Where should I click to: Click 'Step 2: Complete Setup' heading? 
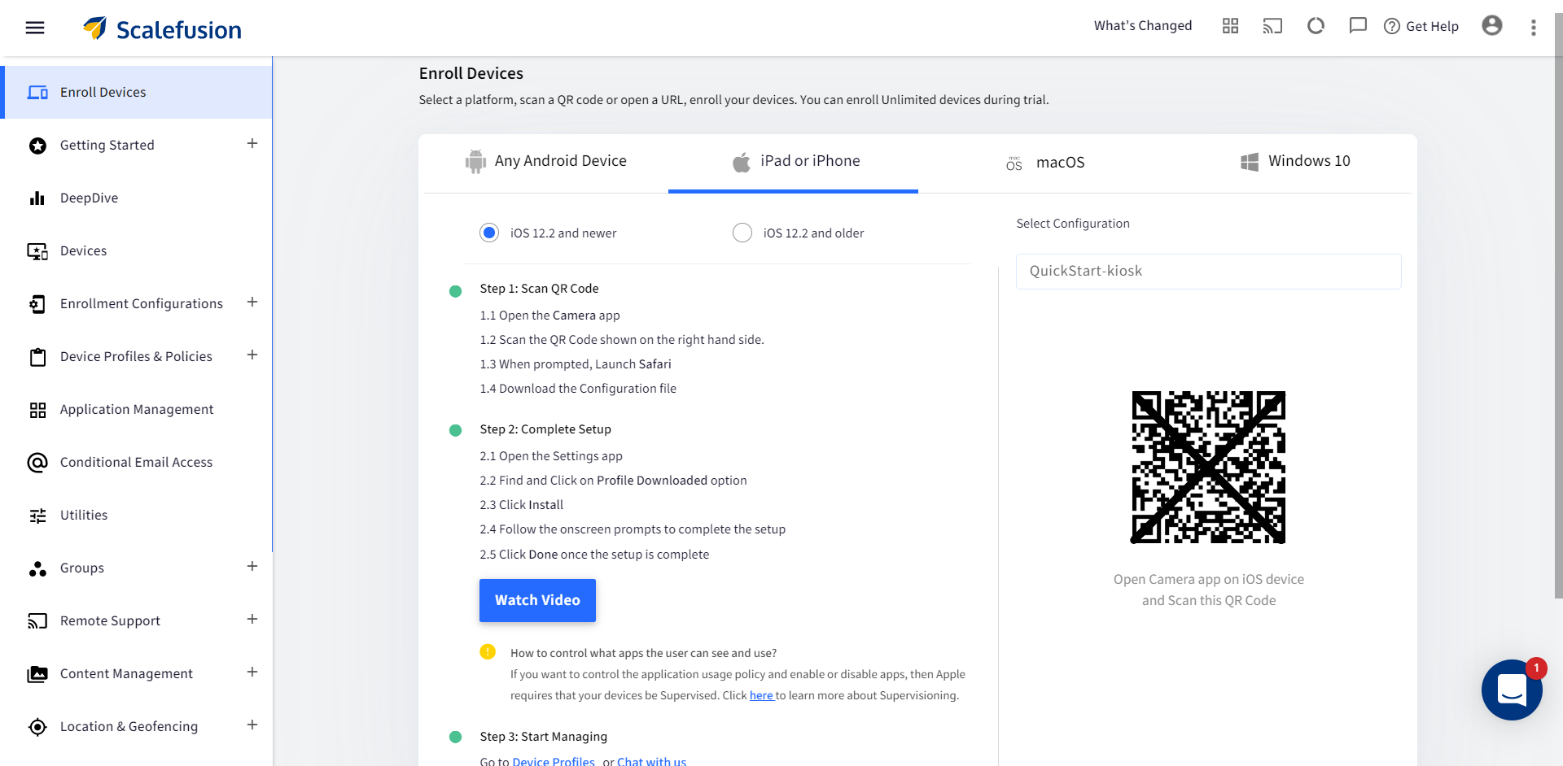(x=545, y=429)
